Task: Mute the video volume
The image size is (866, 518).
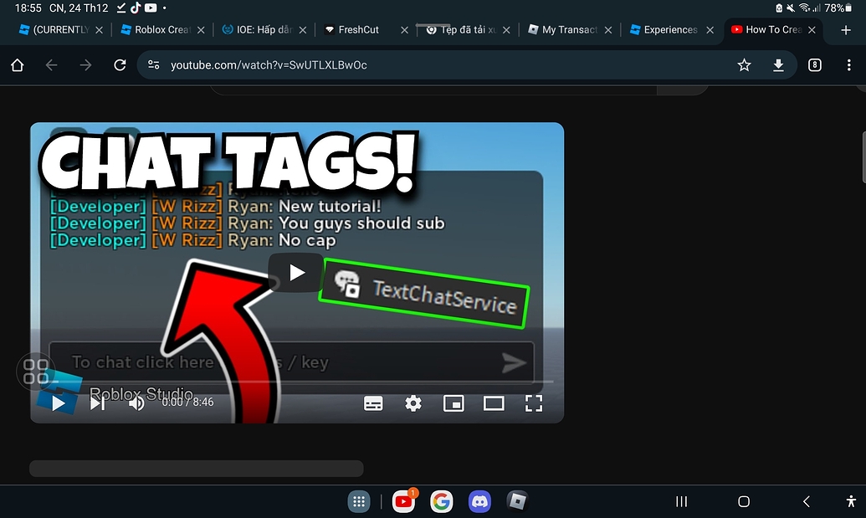Action: 136,403
